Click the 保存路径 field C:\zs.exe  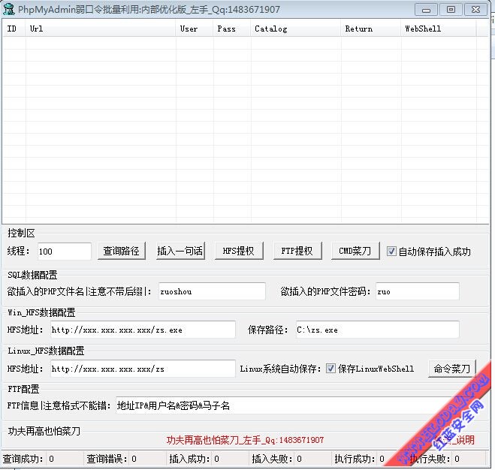tap(378, 330)
